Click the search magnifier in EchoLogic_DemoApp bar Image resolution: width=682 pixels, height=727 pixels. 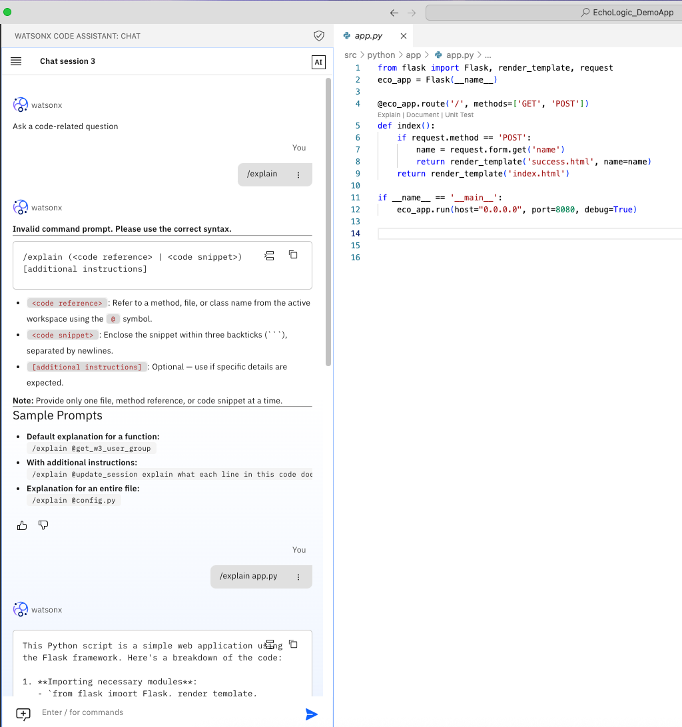585,13
